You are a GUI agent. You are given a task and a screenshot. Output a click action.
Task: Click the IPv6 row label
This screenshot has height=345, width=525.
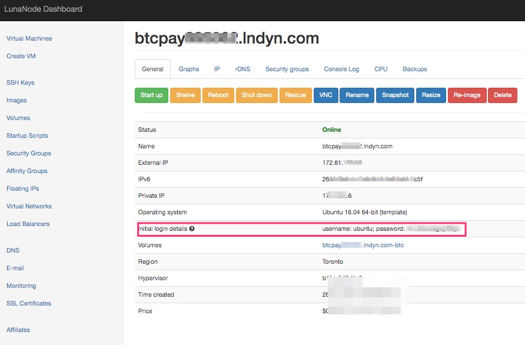pyautogui.click(x=144, y=179)
